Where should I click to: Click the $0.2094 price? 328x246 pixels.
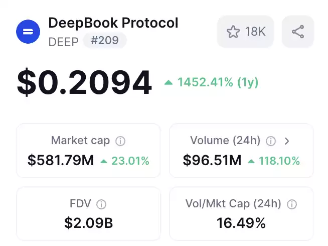pyautogui.click(x=84, y=82)
